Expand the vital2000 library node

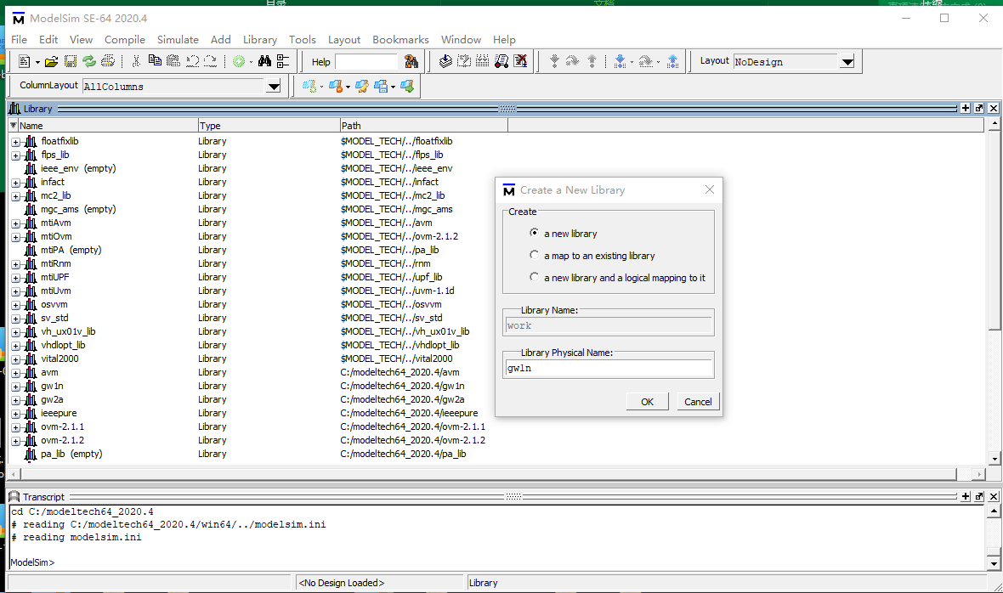coord(15,359)
